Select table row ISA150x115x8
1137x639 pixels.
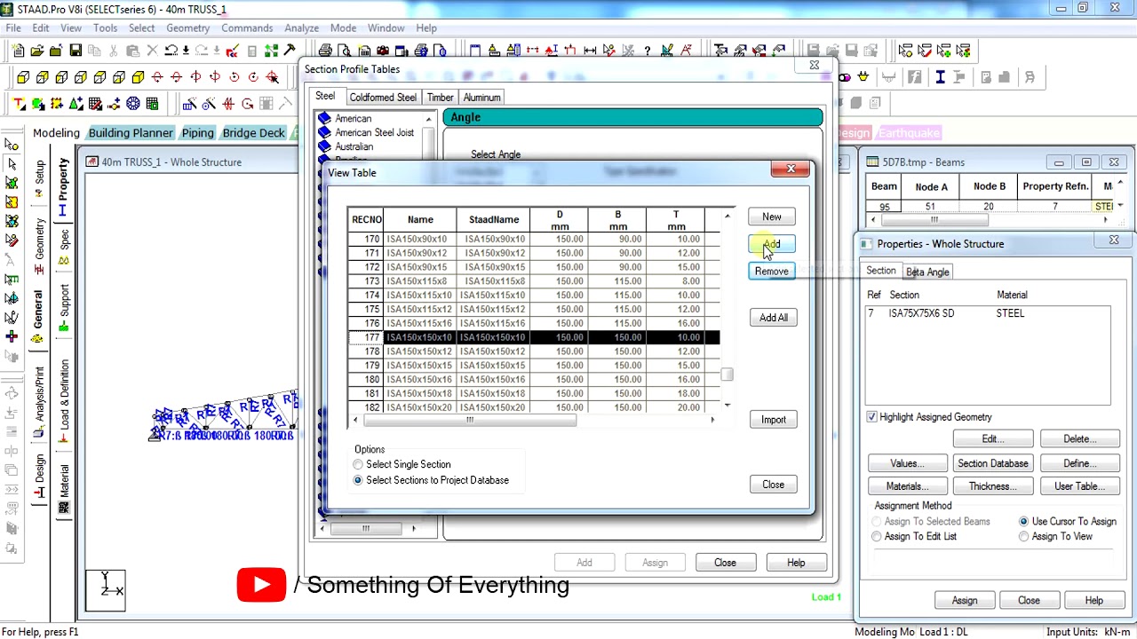coord(533,281)
